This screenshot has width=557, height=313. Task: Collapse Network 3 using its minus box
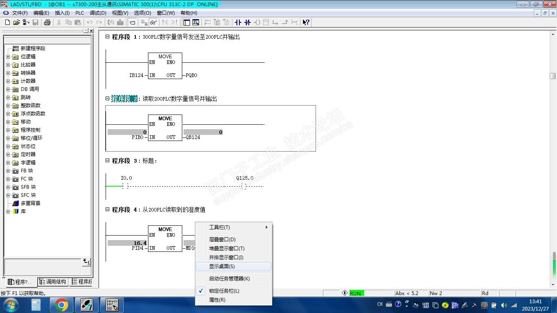click(x=107, y=161)
